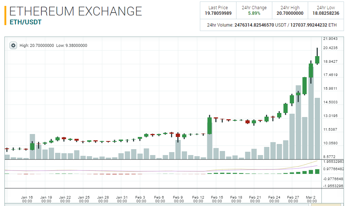Click the Feb 9 date marker

pyautogui.click(x=178, y=199)
